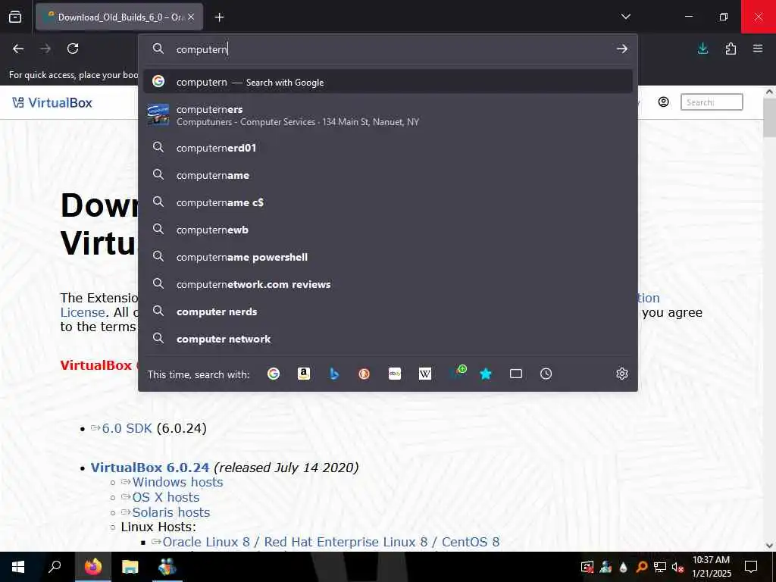
Task: Click the muted volume tray icon
Action: (x=678, y=567)
